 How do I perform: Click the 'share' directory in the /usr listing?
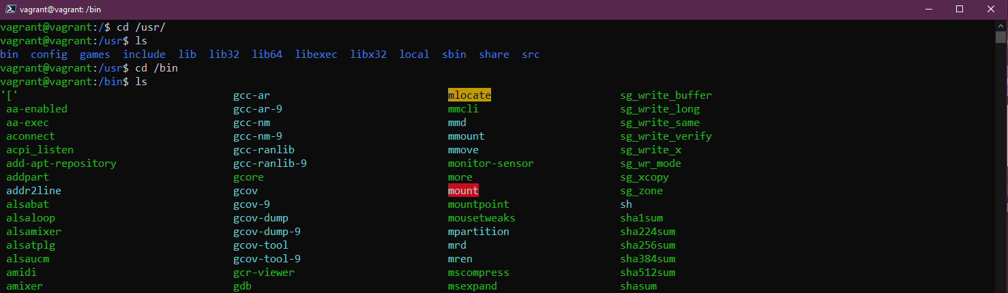[x=494, y=55]
